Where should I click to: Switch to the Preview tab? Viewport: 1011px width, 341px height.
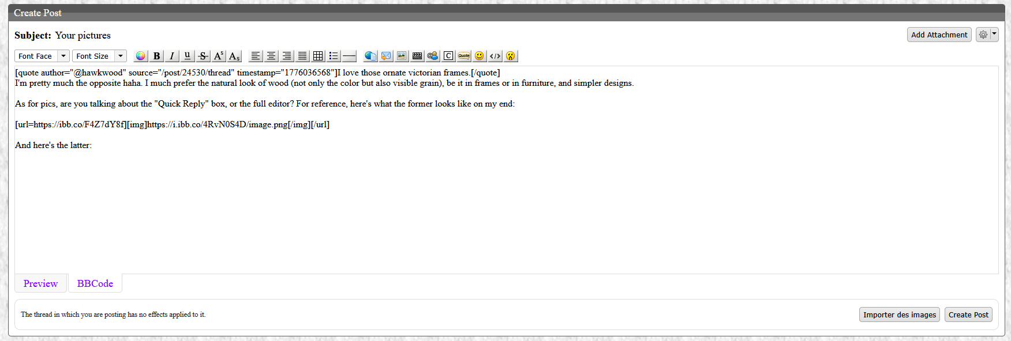pyautogui.click(x=40, y=283)
